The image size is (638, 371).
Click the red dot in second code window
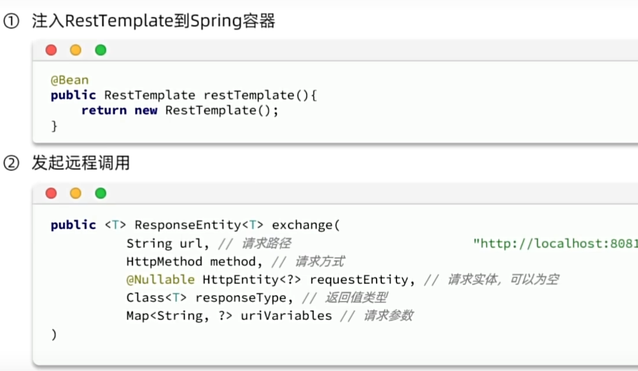[x=51, y=193]
